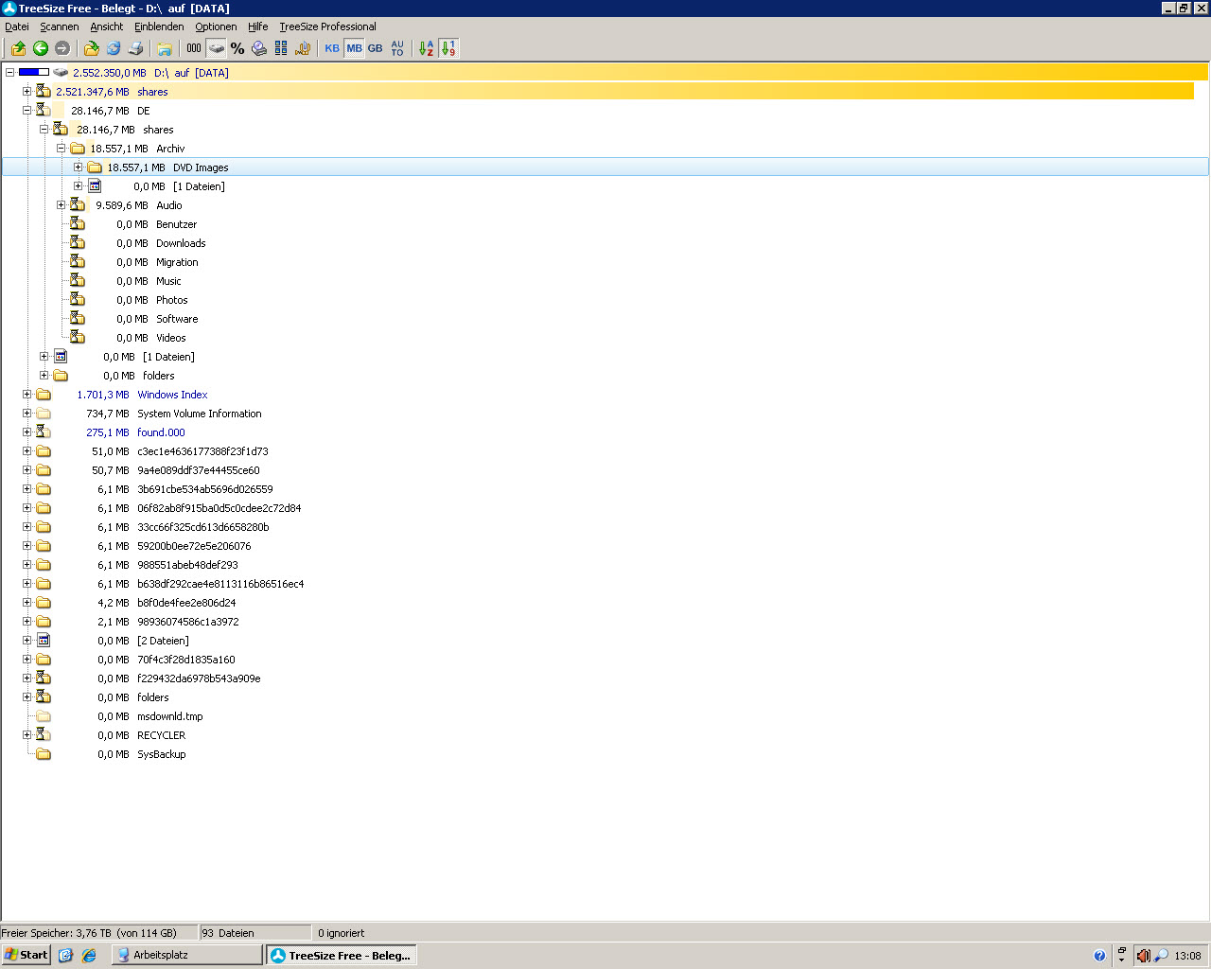Sort entries by size descending
Image resolution: width=1211 pixels, height=969 pixels.
coord(448,48)
